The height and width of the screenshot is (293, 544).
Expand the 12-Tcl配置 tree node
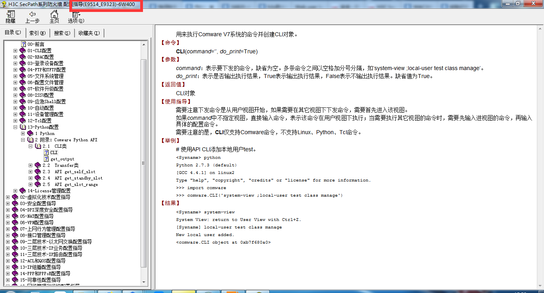[16, 121]
